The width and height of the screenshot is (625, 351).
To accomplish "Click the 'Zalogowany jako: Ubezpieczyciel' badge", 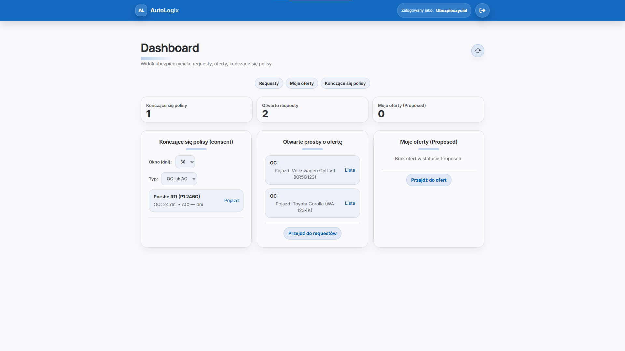I will [x=434, y=10].
